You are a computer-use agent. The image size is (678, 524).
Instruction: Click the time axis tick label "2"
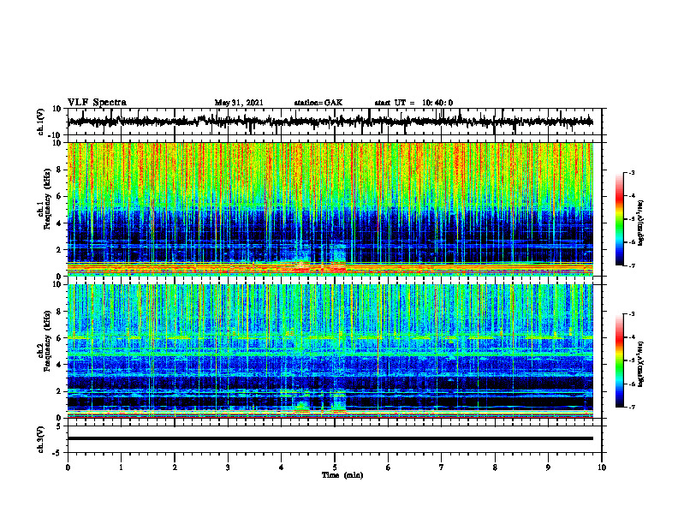175,467
